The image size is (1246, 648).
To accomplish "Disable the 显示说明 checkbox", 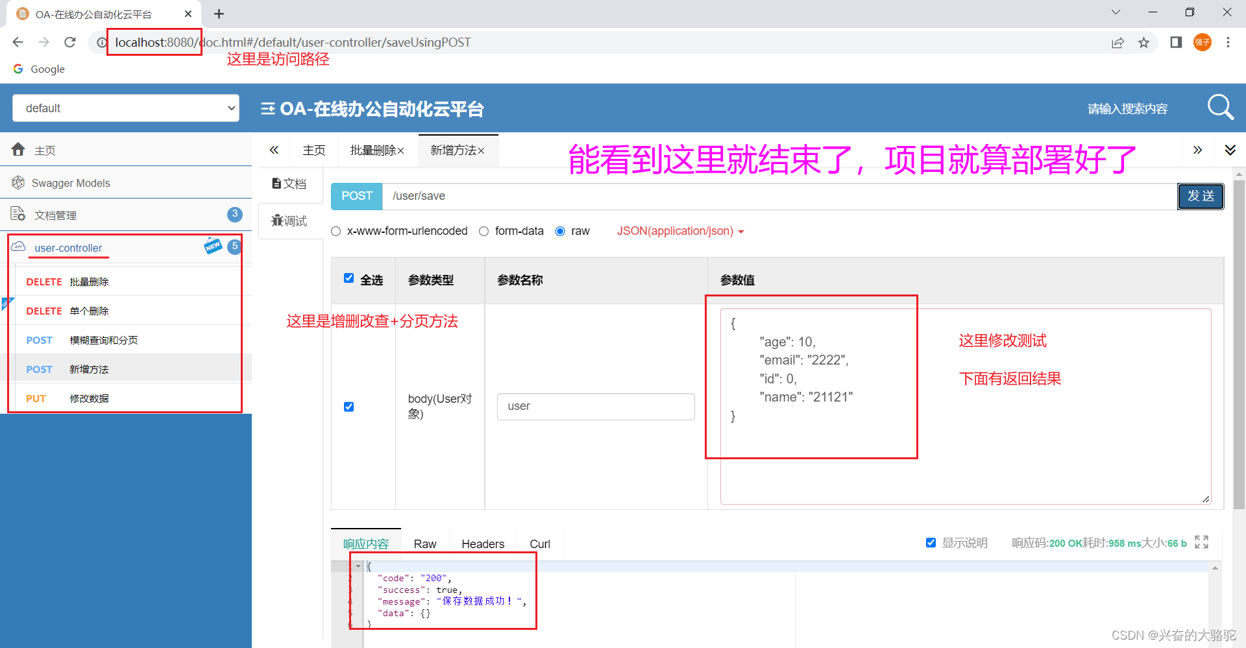I will [x=931, y=542].
